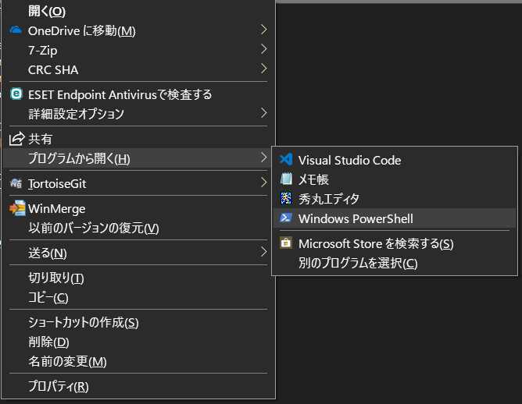Select ショートカットの作成(S)
Screen dimensions: 522x404
pos(138,322)
